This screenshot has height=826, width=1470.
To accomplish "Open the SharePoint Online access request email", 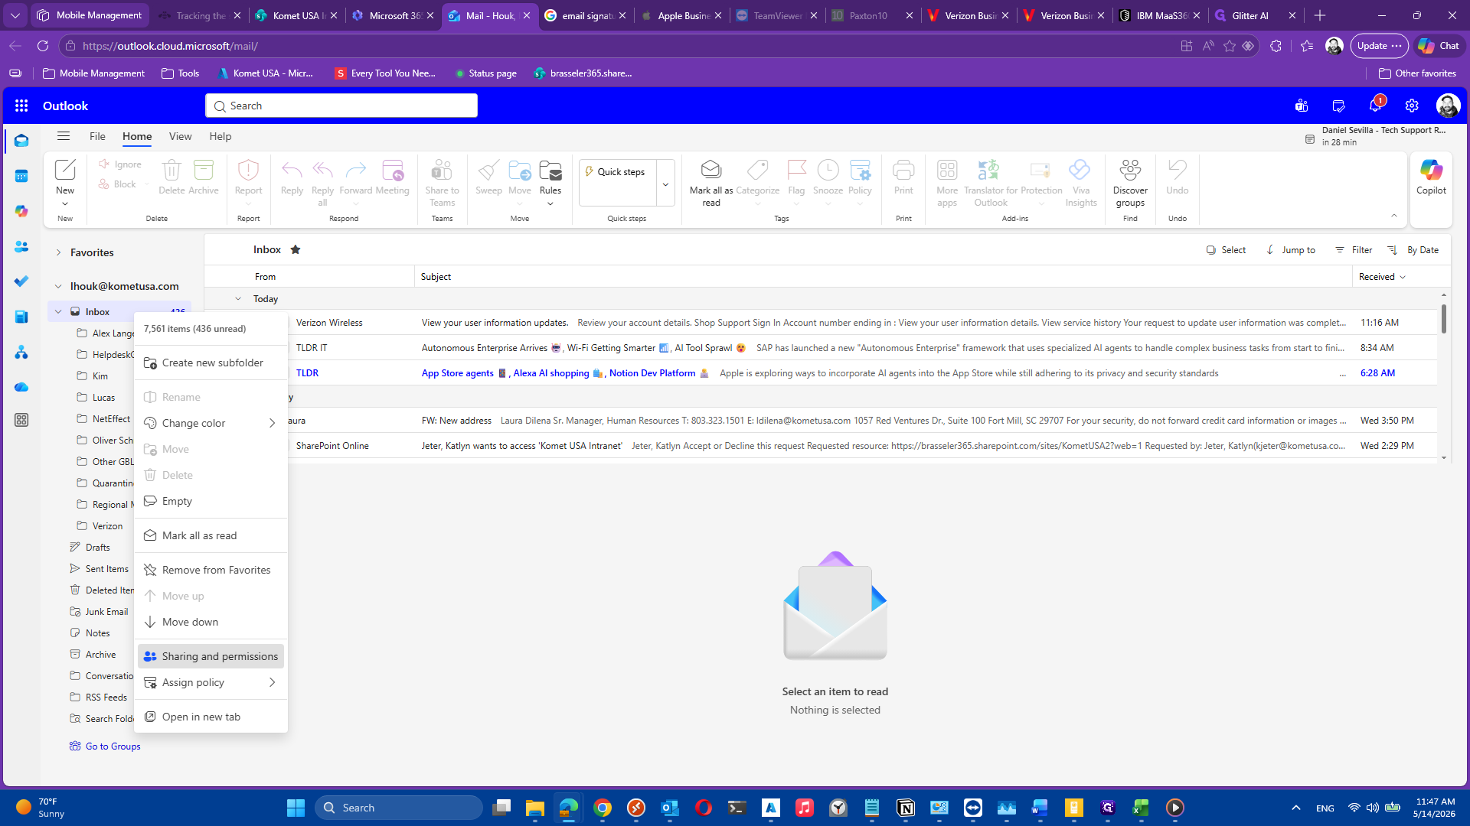I will (x=819, y=446).
